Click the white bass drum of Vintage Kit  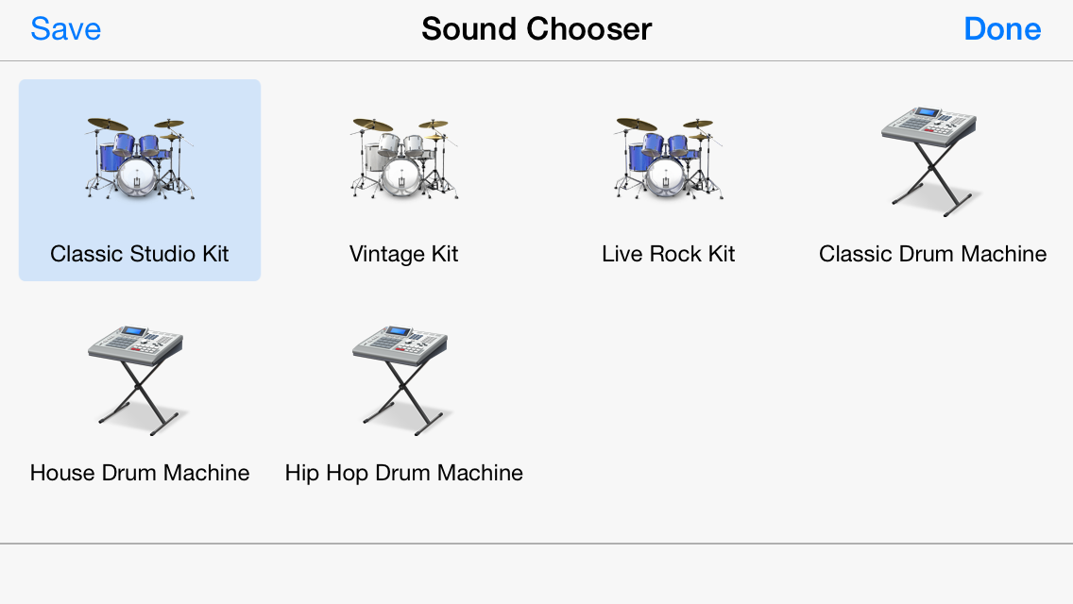pyautogui.click(x=401, y=177)
